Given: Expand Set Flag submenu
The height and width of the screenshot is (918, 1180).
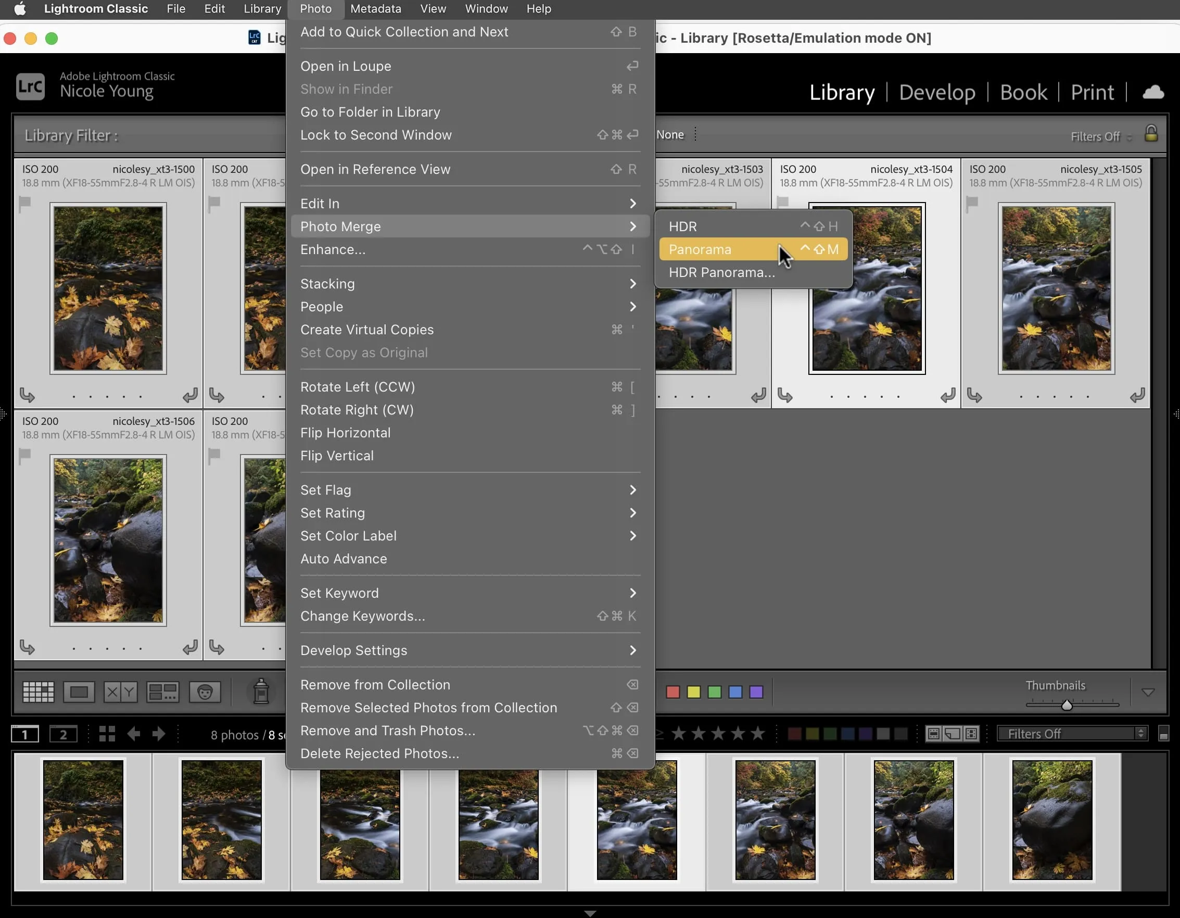Looking at the screenshot, I should pos(470,490).
